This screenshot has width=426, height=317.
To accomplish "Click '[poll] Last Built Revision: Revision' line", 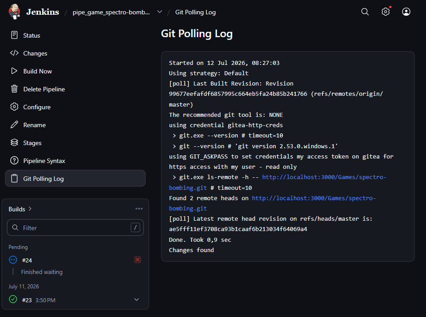I will point(231,84).
